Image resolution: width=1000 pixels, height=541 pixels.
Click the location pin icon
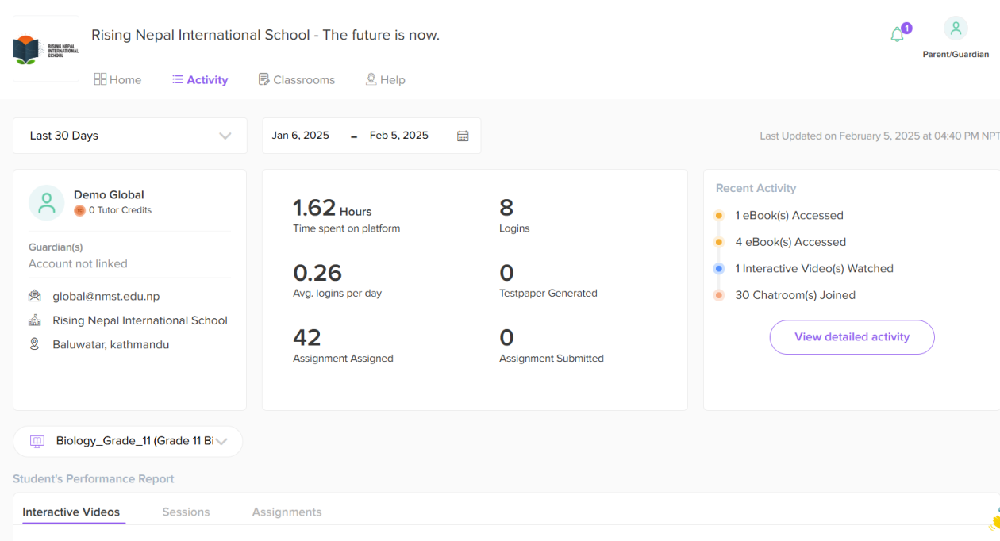(x=35, y=344)
